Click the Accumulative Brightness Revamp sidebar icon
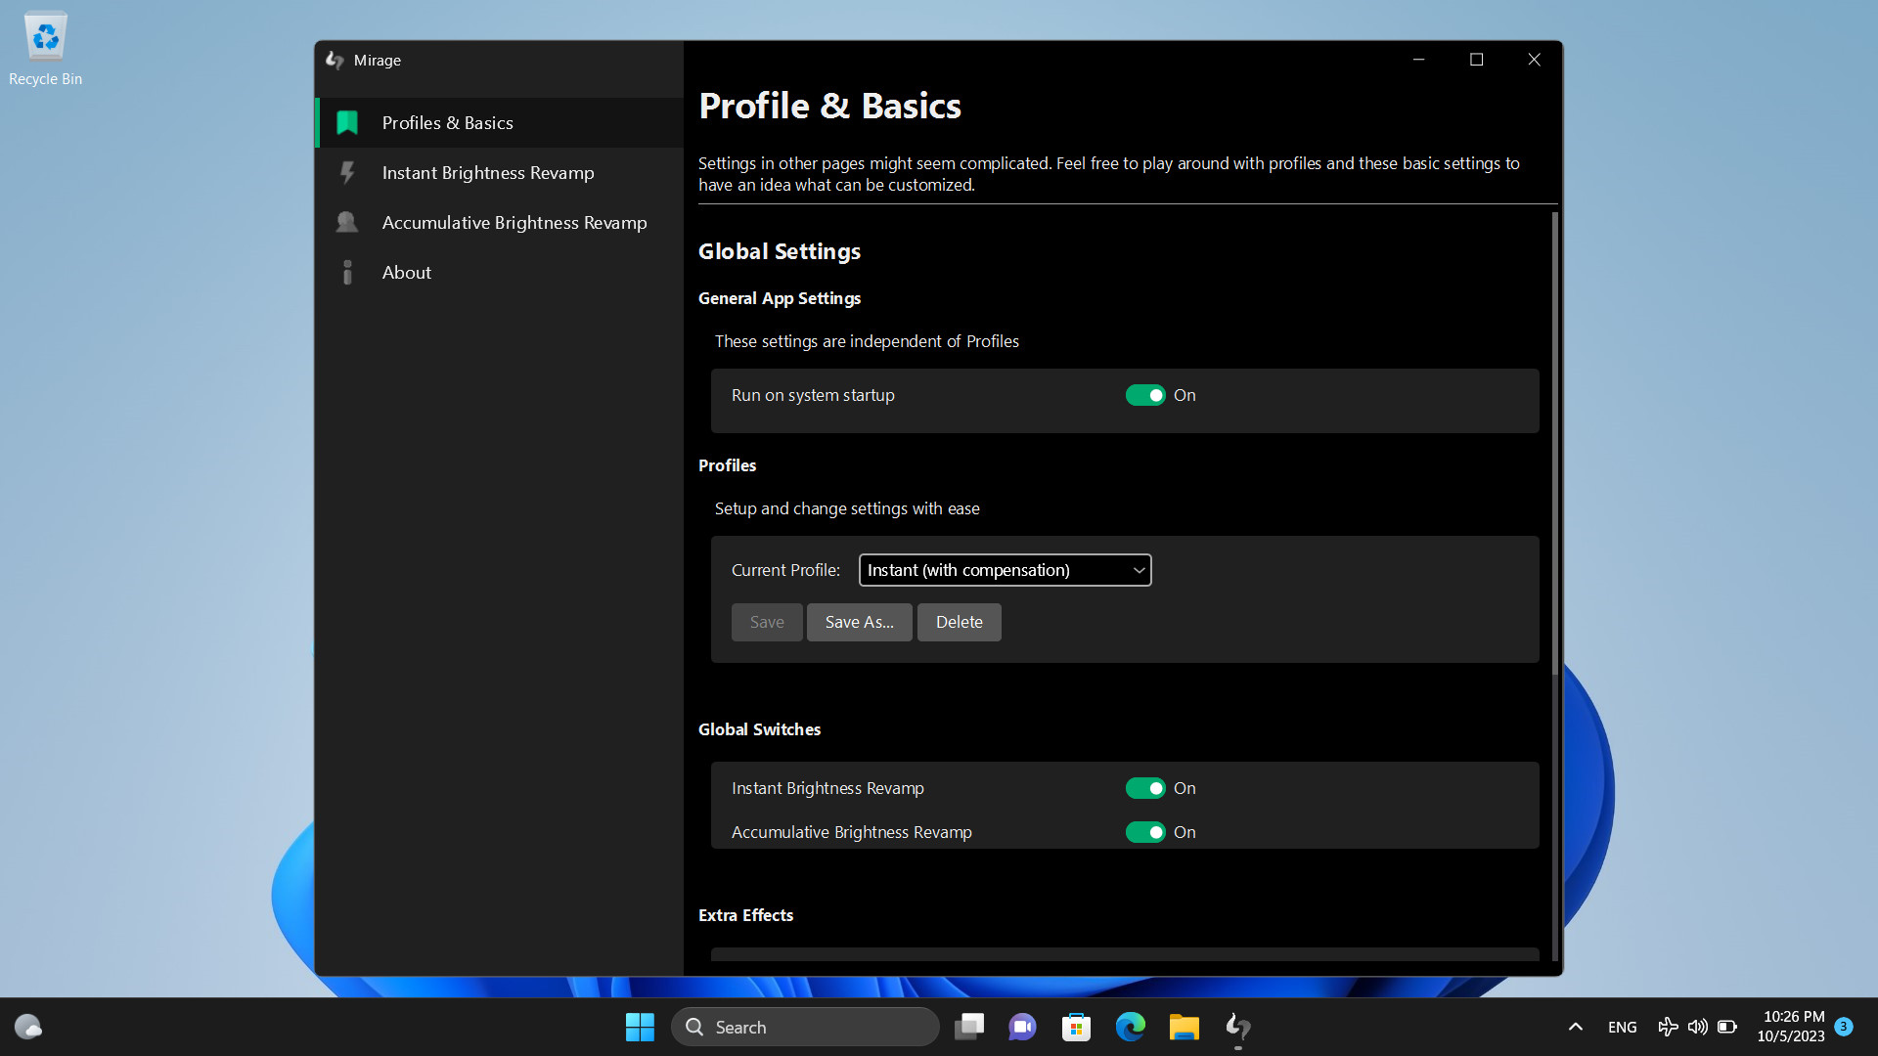 (x=347, y=223)
